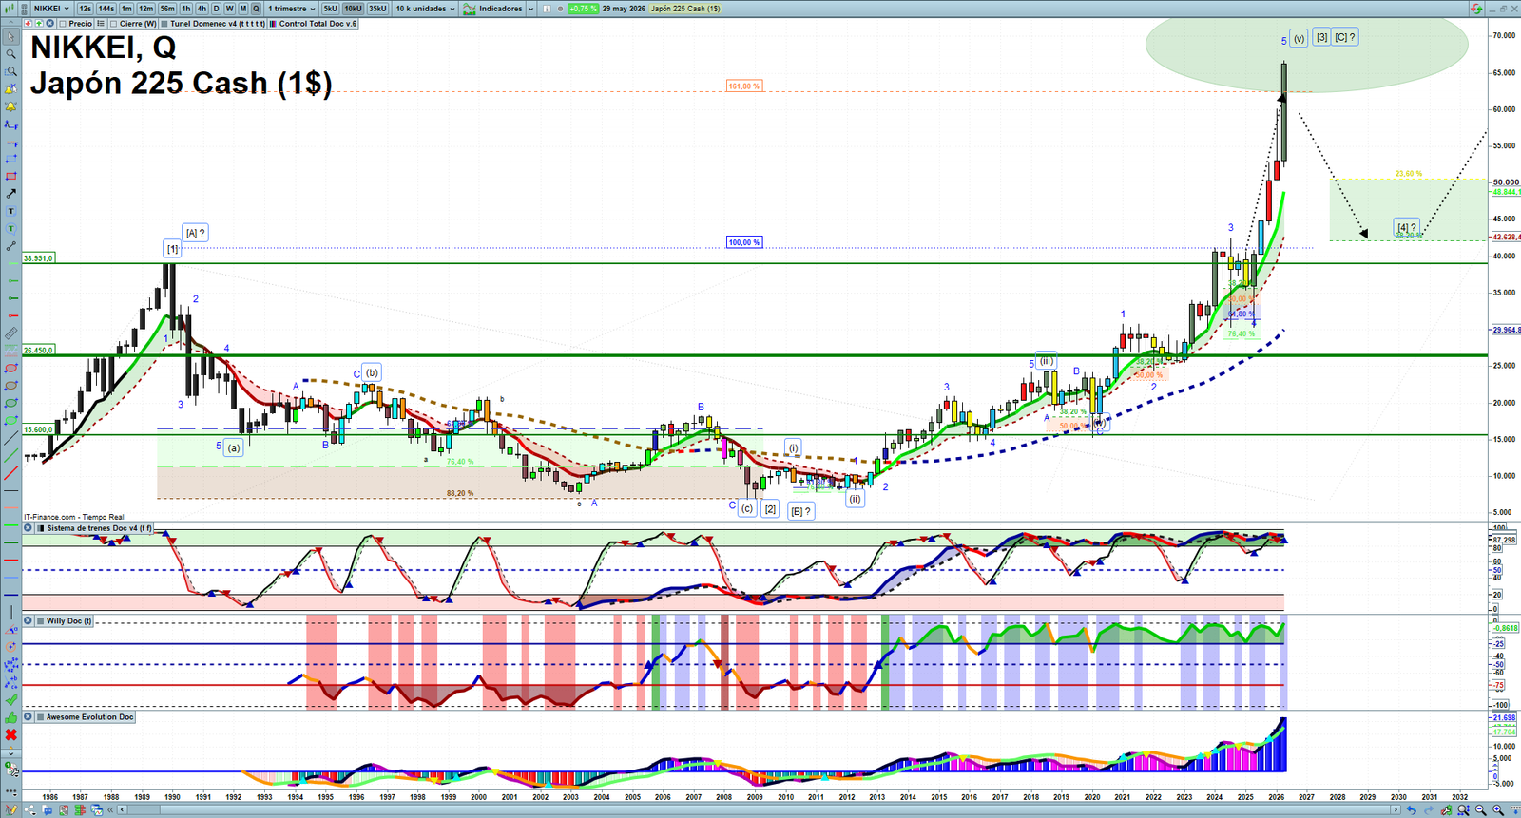
Task: Select the thumbs-up stamp
Action: [x=10, y=717]
